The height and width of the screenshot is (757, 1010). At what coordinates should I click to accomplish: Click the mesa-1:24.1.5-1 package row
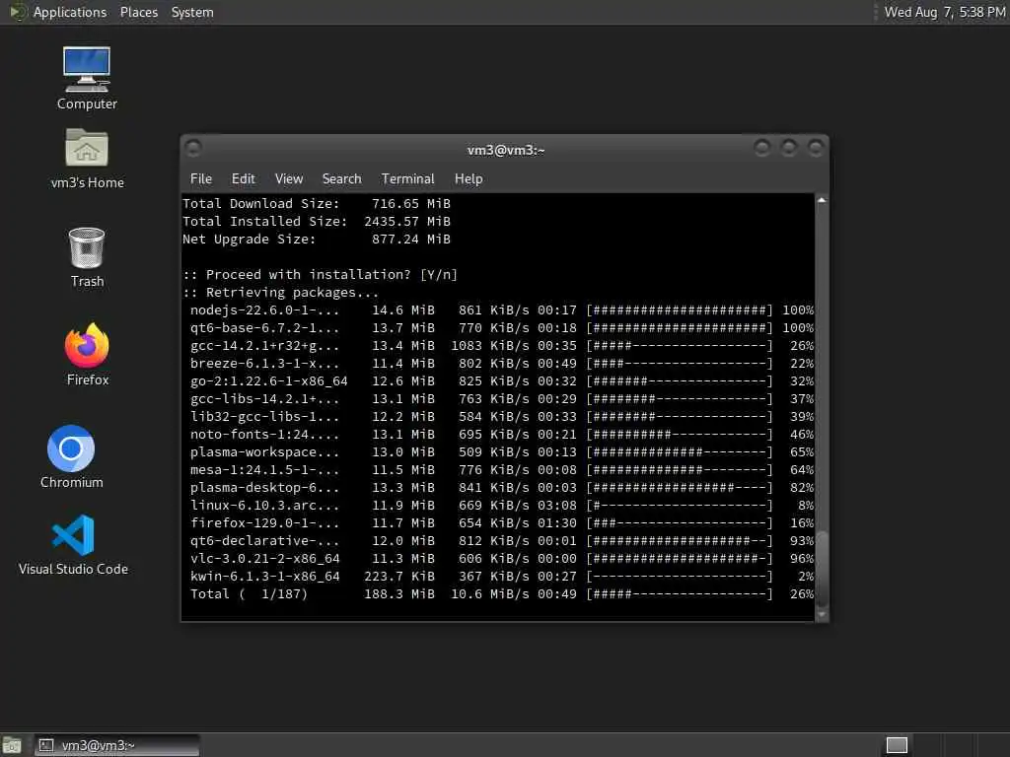tap(501, 470)
